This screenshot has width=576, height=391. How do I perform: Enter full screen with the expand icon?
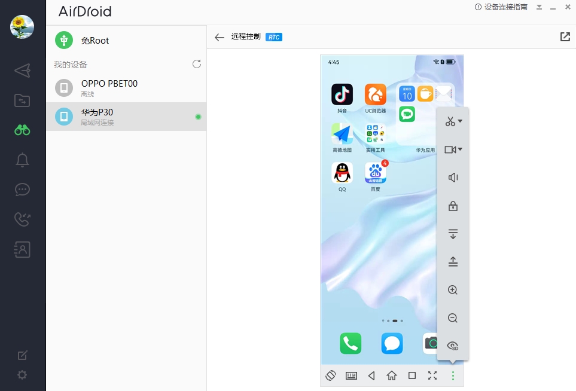click(x=432, y=375)
